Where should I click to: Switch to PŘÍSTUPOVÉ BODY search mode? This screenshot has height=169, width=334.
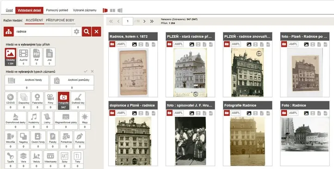click(60, 20)
